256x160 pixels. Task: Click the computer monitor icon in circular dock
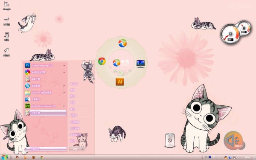(x=140, y=64)
